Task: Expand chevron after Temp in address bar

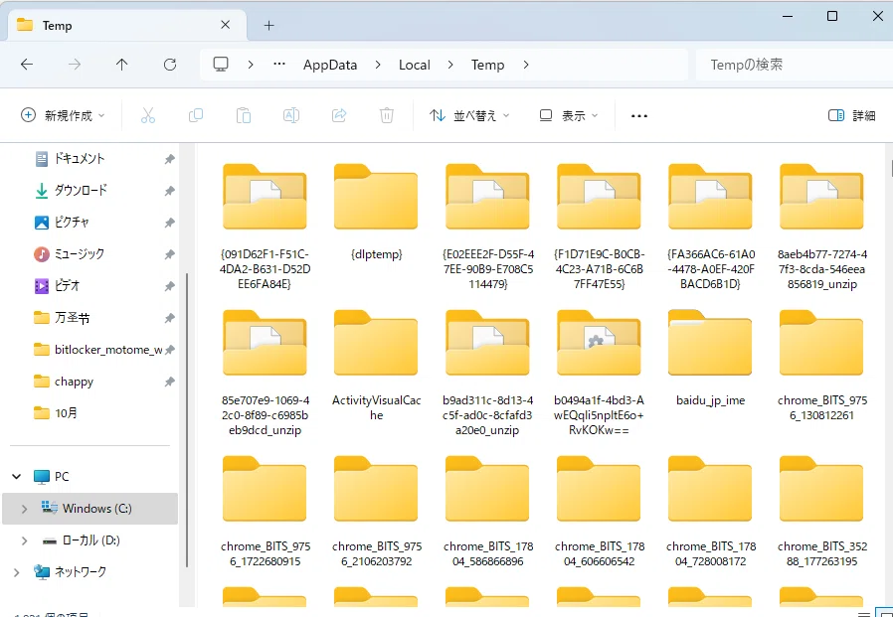Action: 526,65
